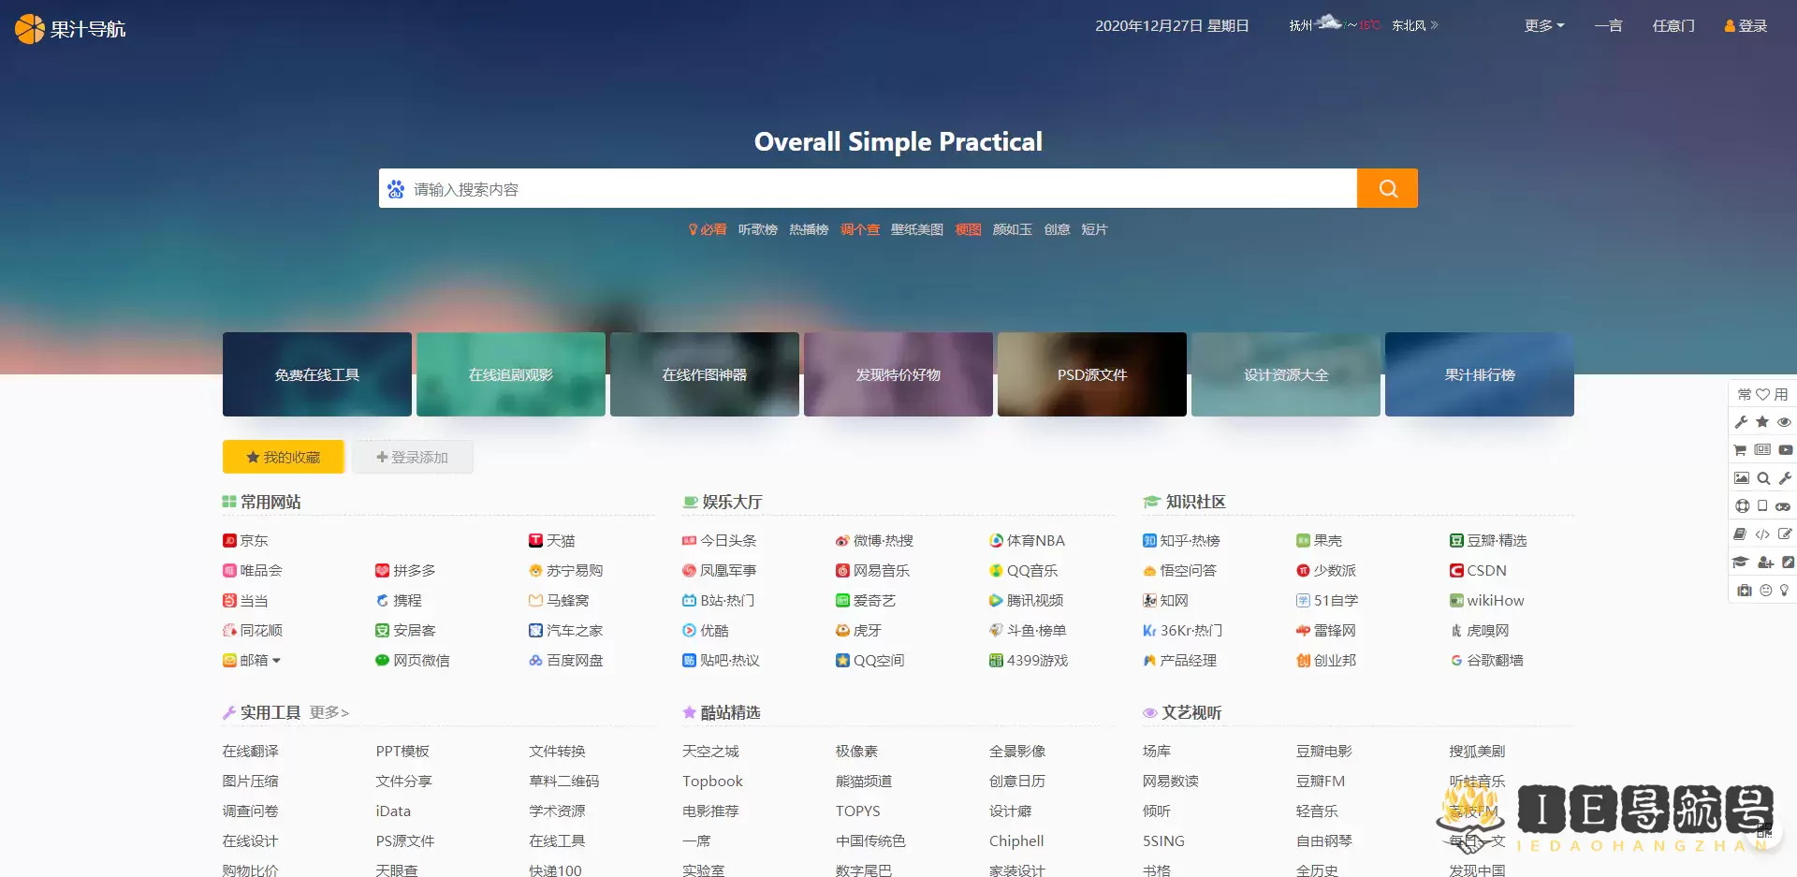Screen dimensions: 1797x877
Task: Open the 更多 dropdown in the top bar
Action: point(1542,25)
